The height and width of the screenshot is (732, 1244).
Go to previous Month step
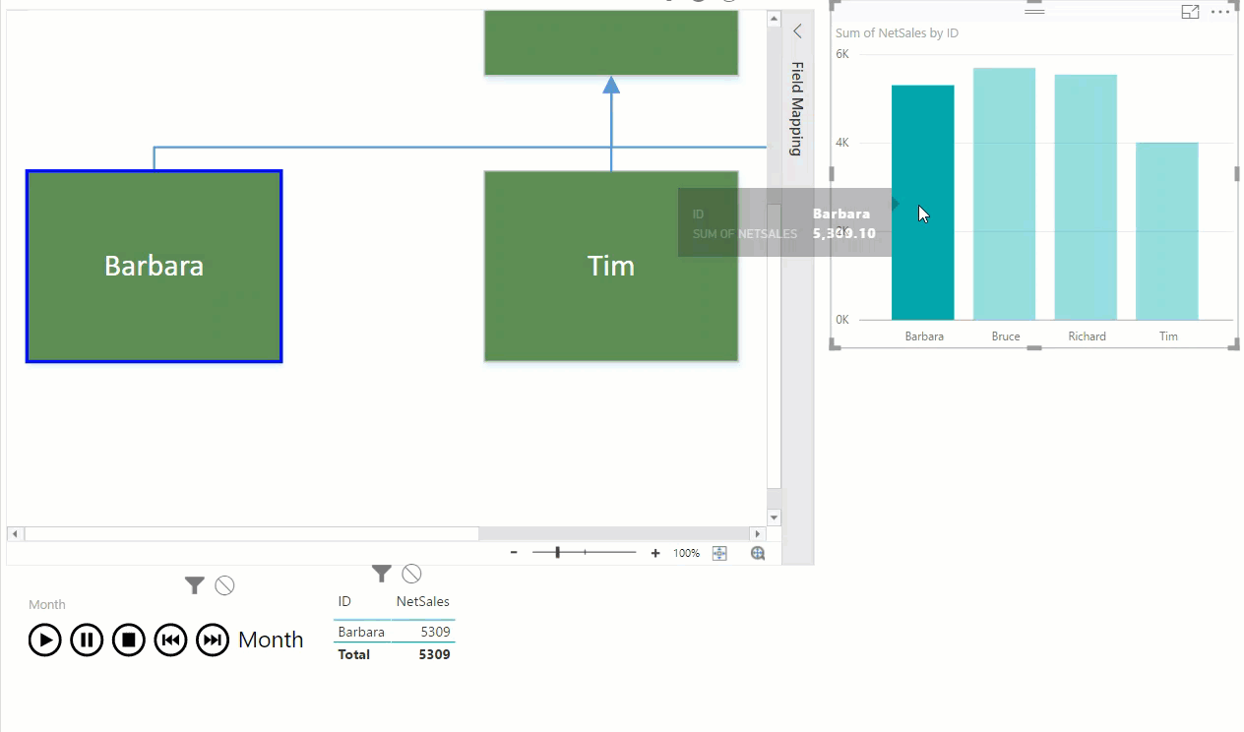[170, 640]
